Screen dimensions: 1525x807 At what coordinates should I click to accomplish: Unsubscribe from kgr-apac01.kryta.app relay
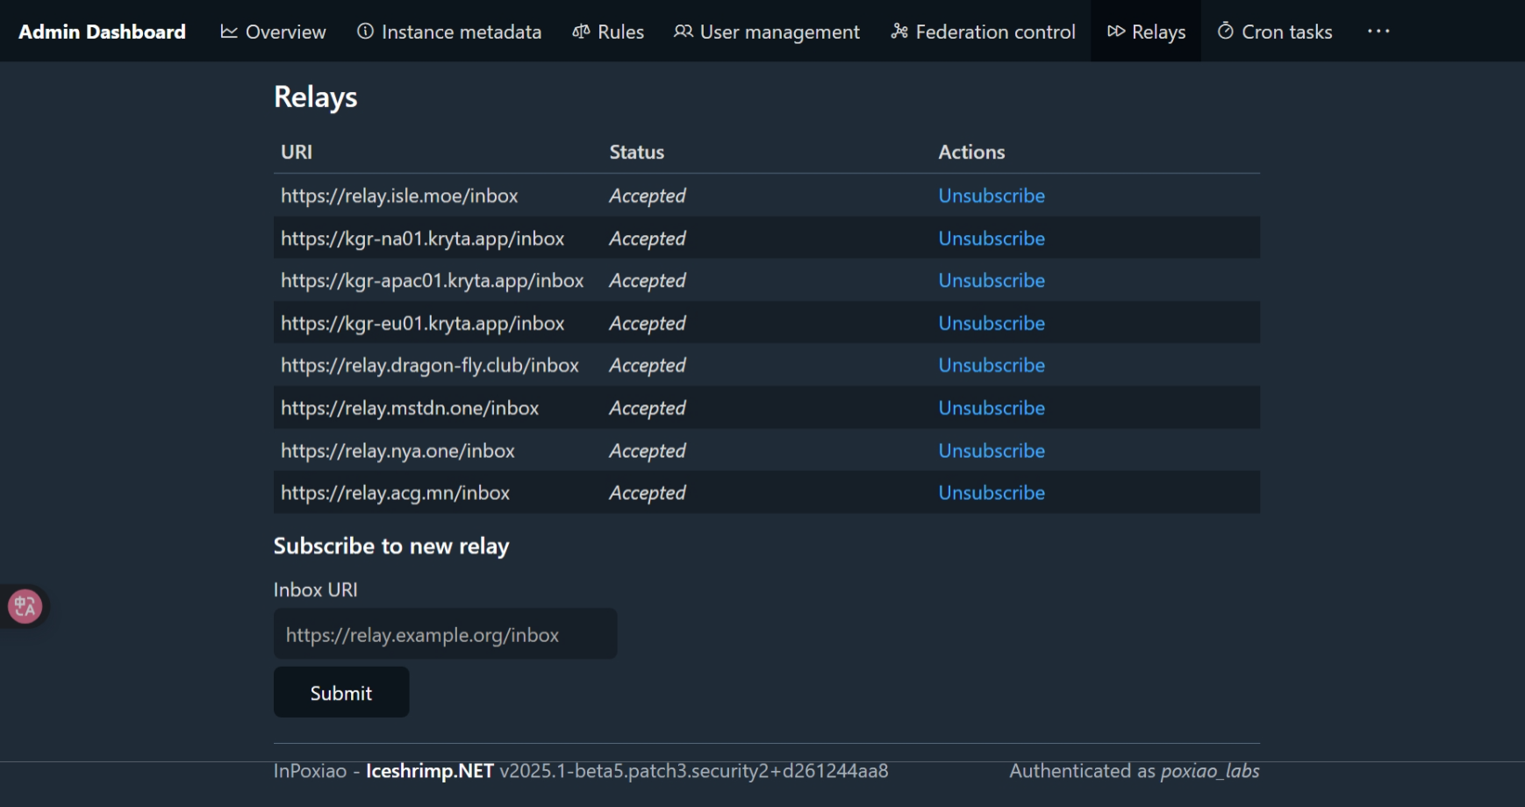click(992, 281)
